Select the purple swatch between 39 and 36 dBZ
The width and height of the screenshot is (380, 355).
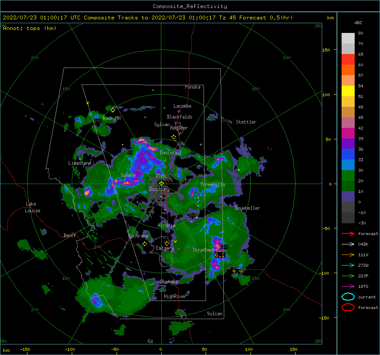click(x=348, y=144)
